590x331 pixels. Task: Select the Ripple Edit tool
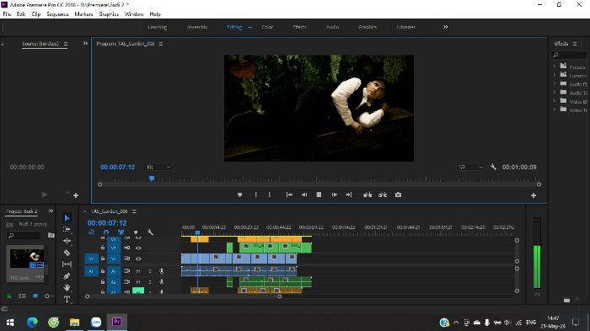coord(67,241)
